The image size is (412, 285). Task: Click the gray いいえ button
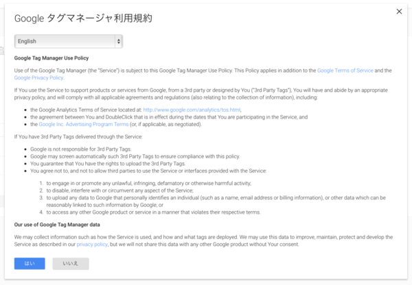point(71,264)
